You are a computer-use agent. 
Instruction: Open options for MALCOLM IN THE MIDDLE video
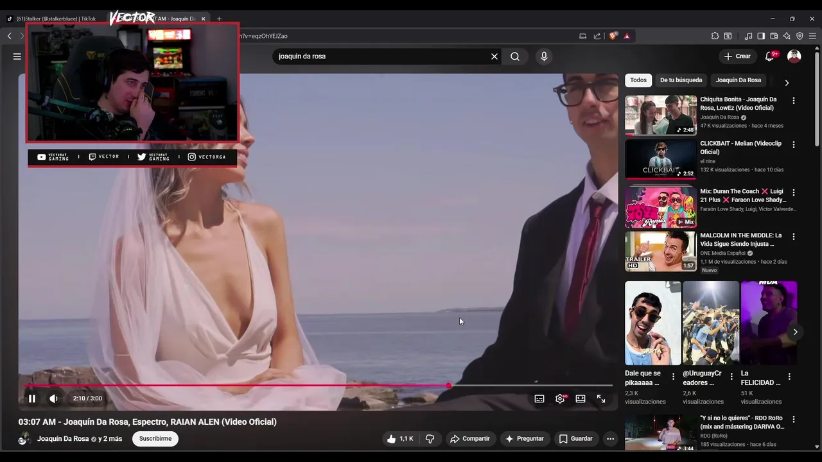(794, 237)
